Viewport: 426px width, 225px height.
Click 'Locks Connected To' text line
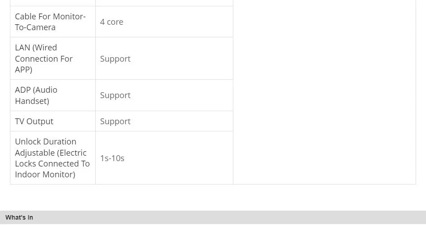coord(52,163)
